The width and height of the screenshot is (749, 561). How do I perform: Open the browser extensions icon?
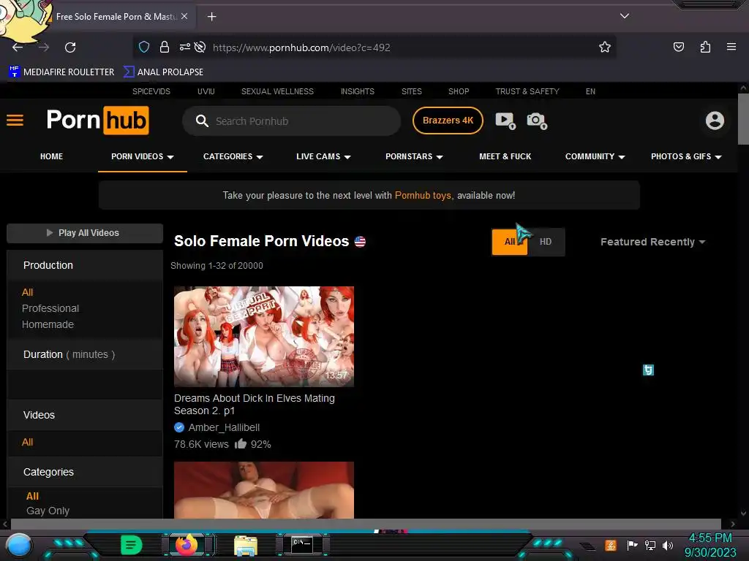pos(705,47)
